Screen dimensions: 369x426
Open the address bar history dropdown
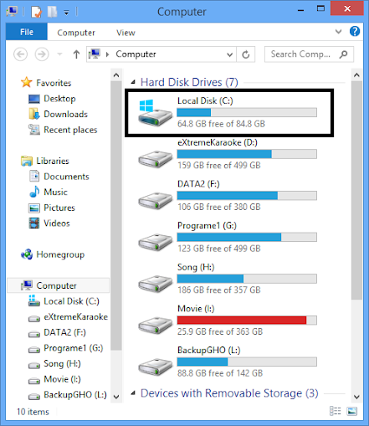click(x=229, y=54)
